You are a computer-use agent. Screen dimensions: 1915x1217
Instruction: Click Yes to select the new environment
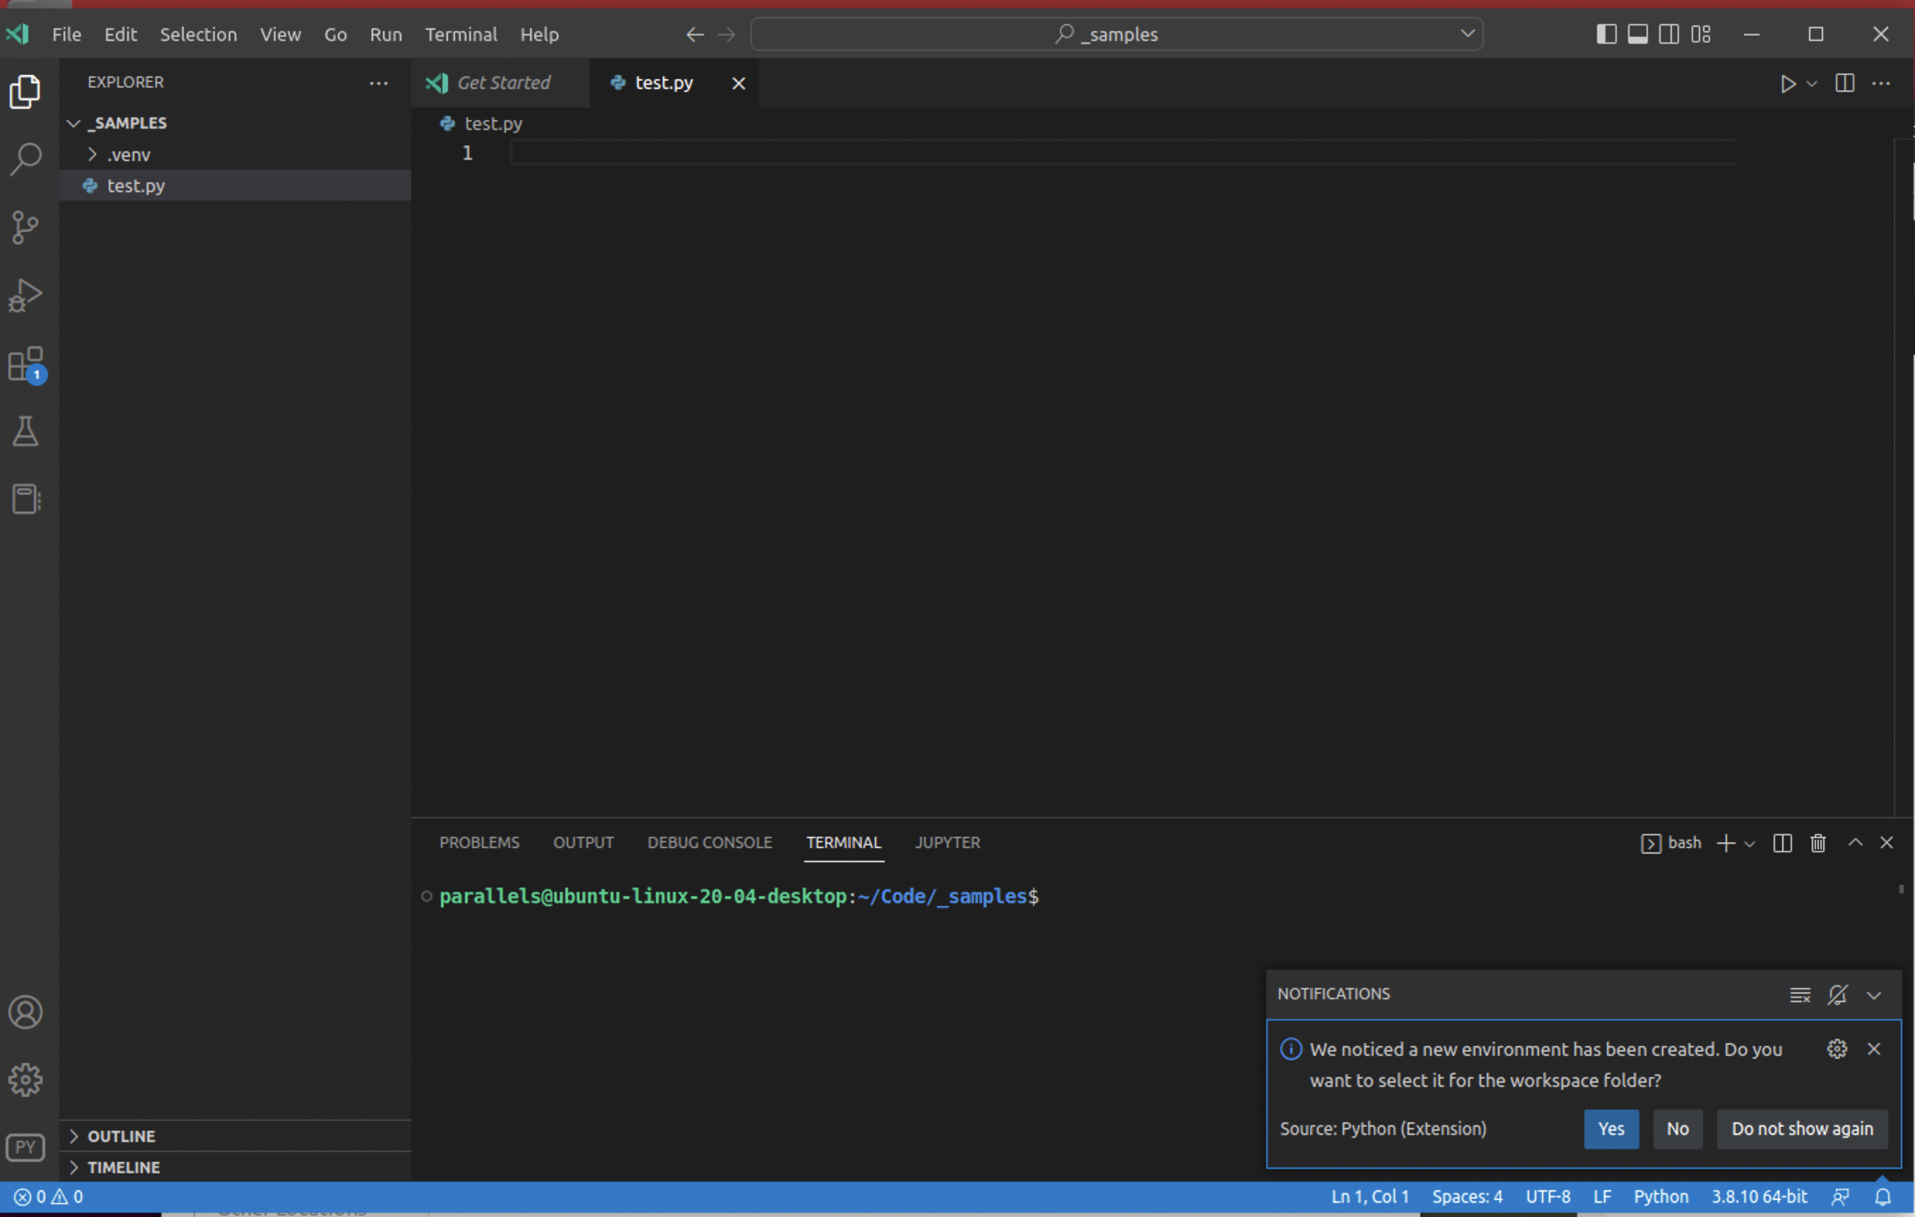(1611, 1129)
